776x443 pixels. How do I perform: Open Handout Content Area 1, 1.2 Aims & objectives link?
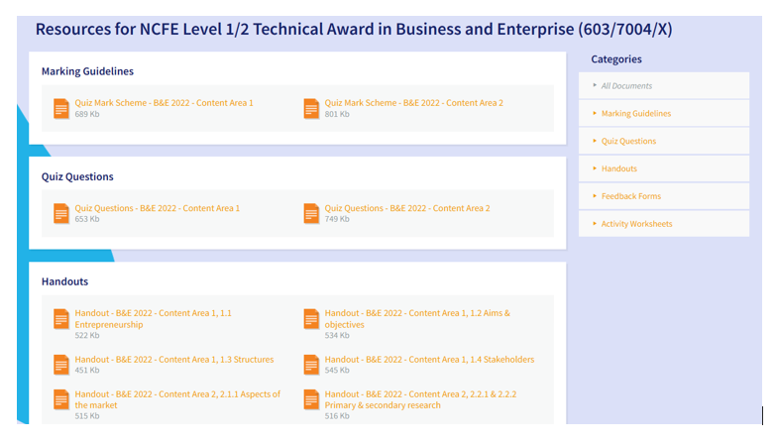pyautogui.click(x=417, y=319)
